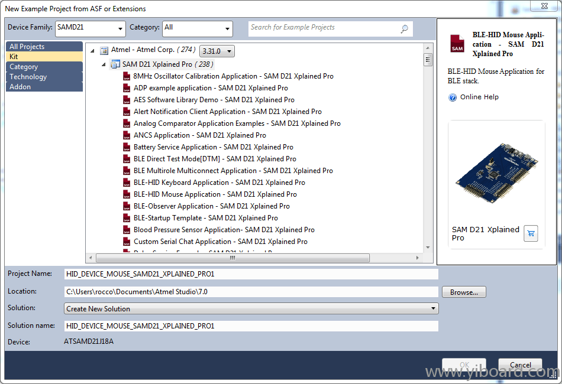Screen dimensions: 562x384
Task: Open the Category dropdown set to All
Action: [x=198, y=28]
